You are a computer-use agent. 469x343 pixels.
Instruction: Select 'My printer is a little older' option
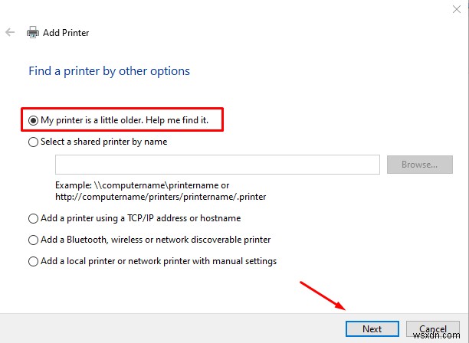coord(33,120)
